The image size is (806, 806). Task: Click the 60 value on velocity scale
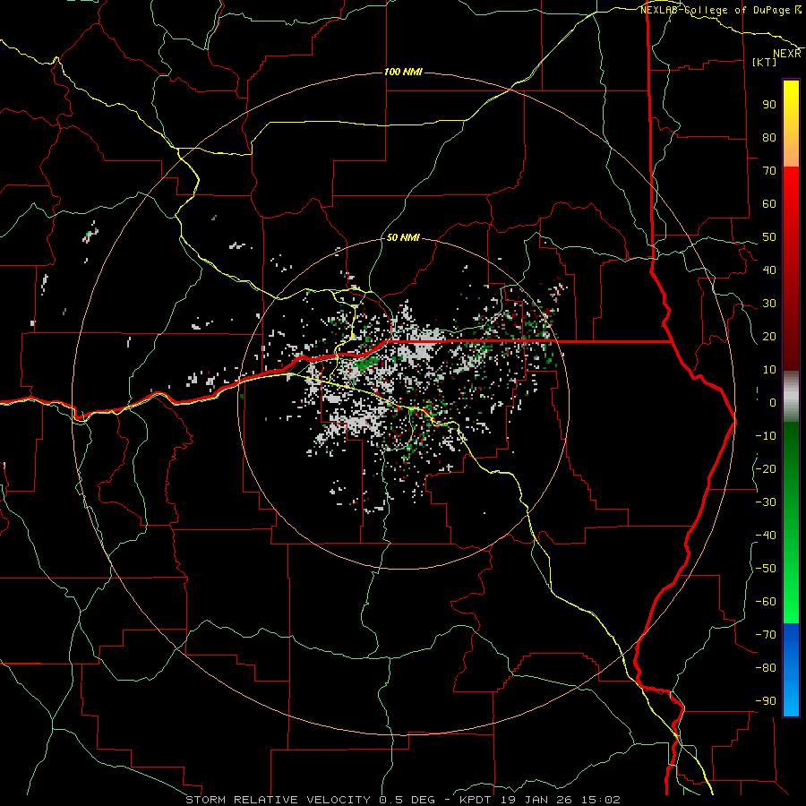tap(769, 203)
